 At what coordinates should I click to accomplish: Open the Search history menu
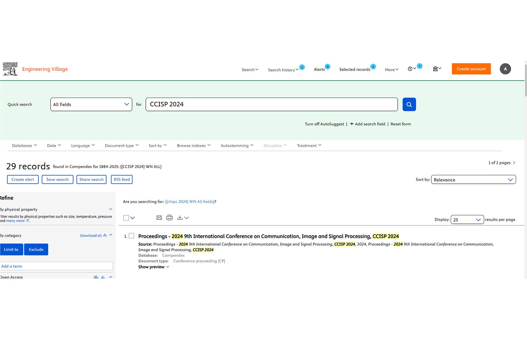pos(283,70)
